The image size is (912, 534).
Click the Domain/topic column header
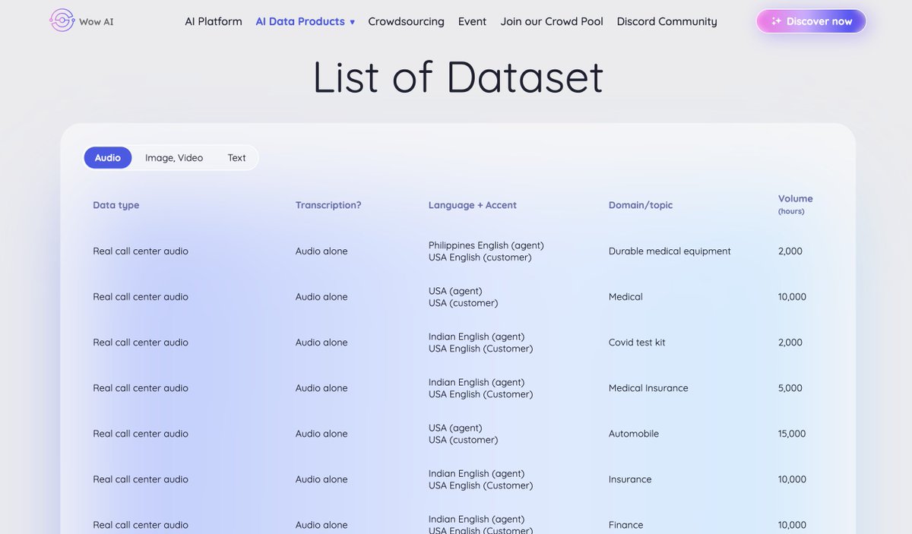(641, 205)
